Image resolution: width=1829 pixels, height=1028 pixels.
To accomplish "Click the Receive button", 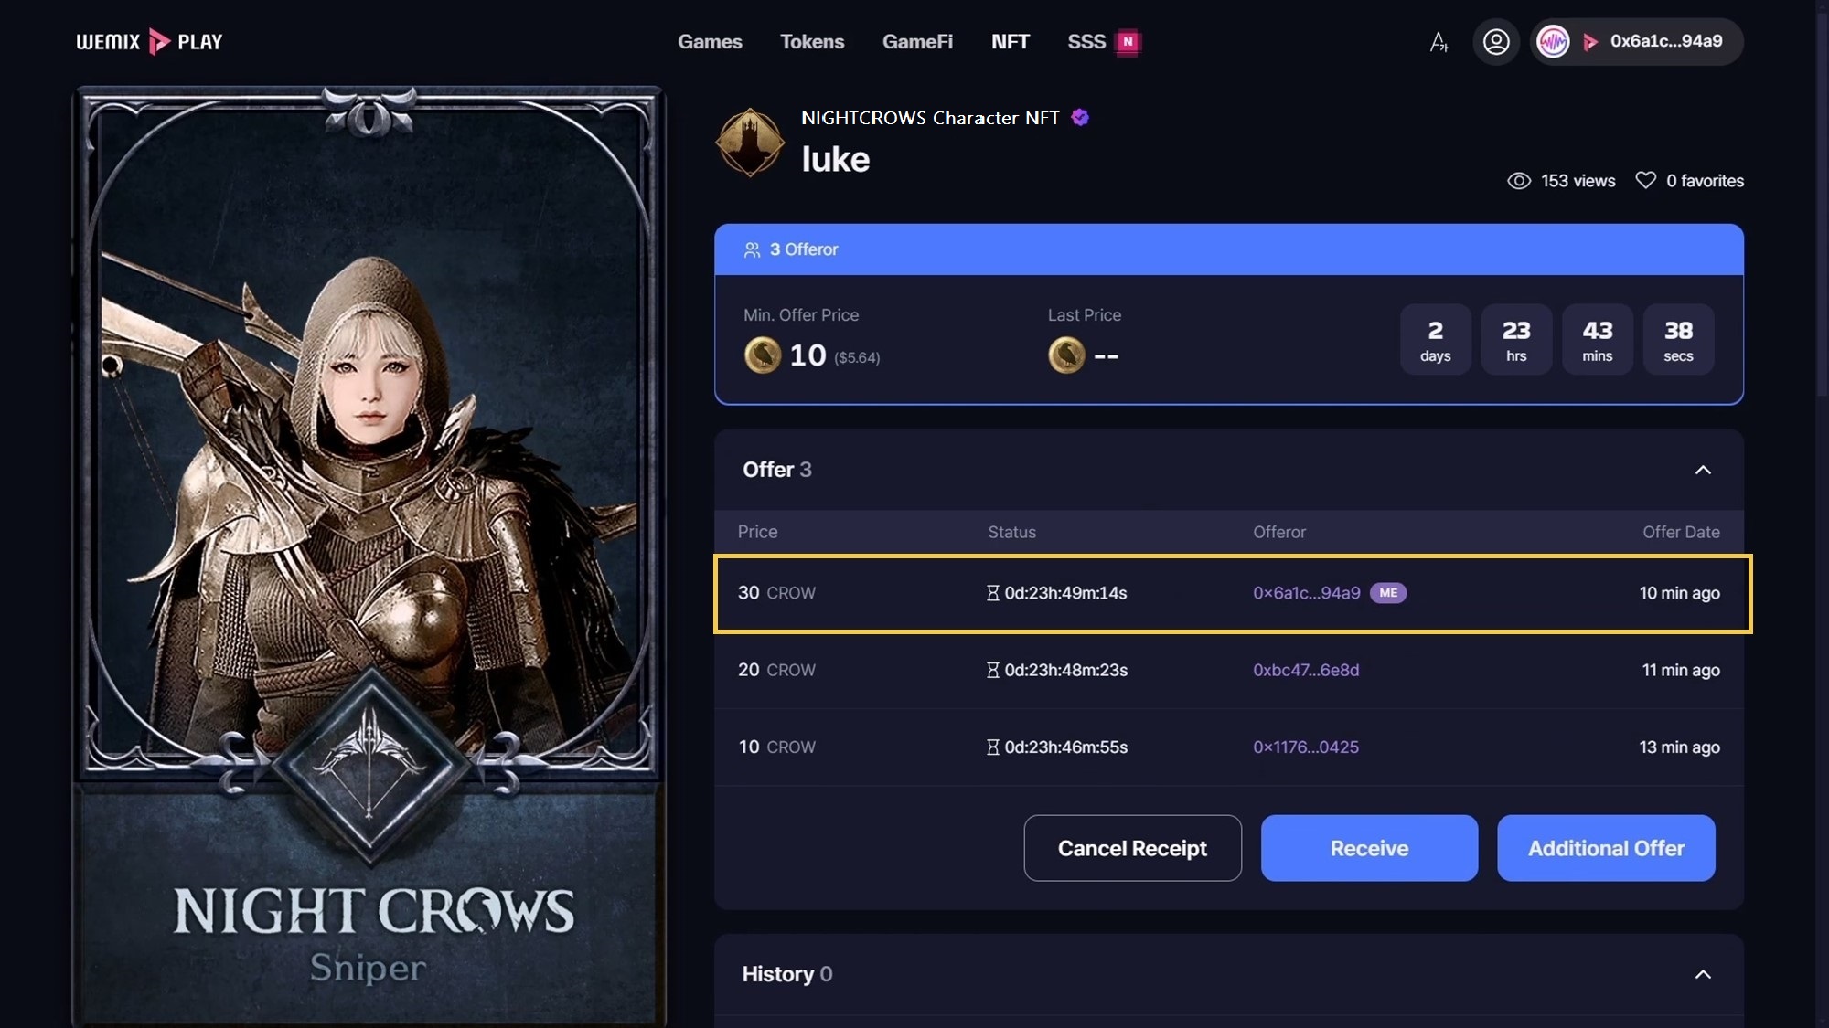I will click(x=1369, y=848).
